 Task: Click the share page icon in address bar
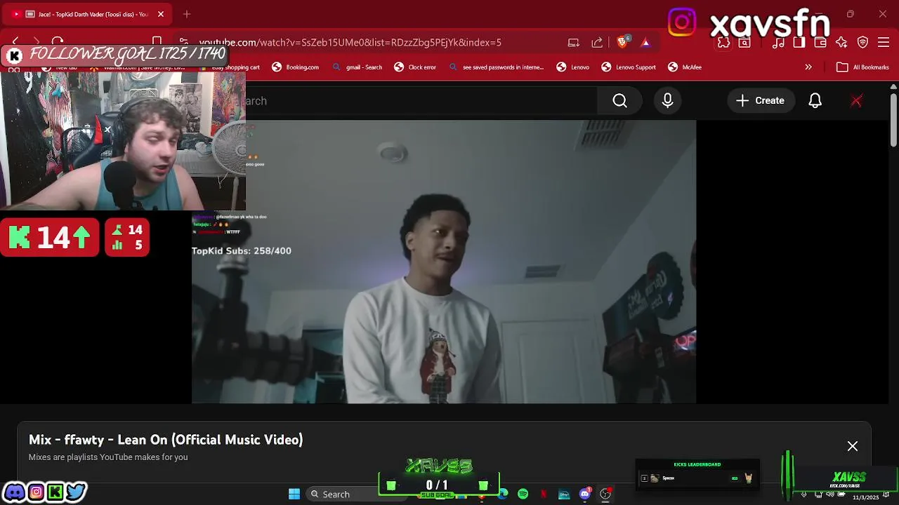pyautogui.click(x=597, y=42)
